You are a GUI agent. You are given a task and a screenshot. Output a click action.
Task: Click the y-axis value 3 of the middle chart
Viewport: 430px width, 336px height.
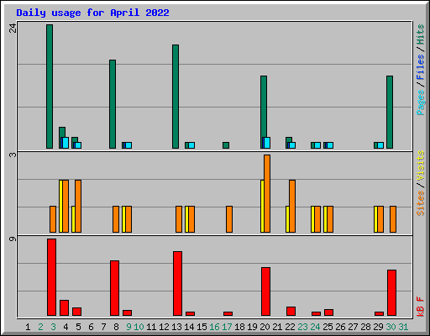pyautogui.click(x=13, y=155)
